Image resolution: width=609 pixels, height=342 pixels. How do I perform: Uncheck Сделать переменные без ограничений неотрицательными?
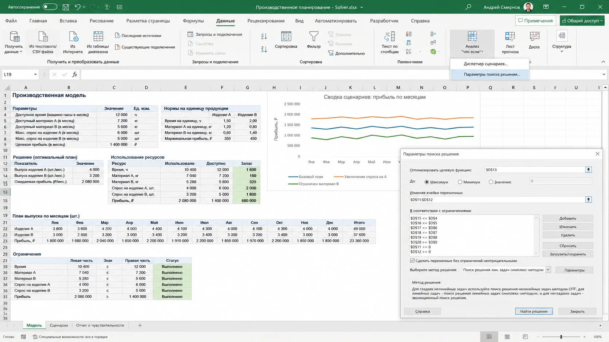(x=412, y=261)
